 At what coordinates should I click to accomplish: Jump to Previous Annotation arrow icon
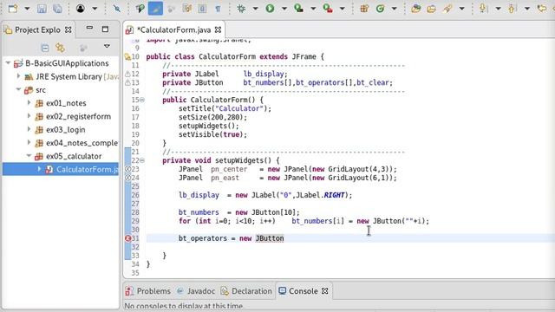[x=512, y=9]
